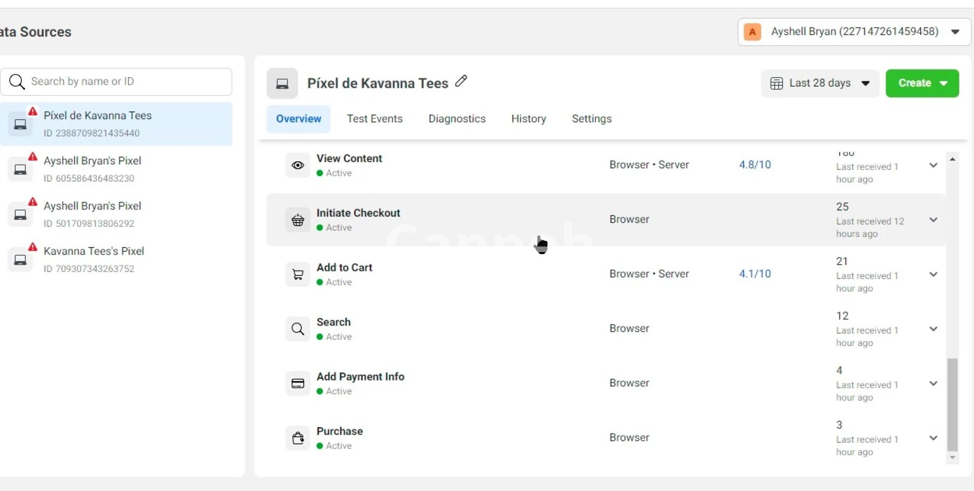
Task: Click the events list scrollbar down arrow
Action: 952,458
